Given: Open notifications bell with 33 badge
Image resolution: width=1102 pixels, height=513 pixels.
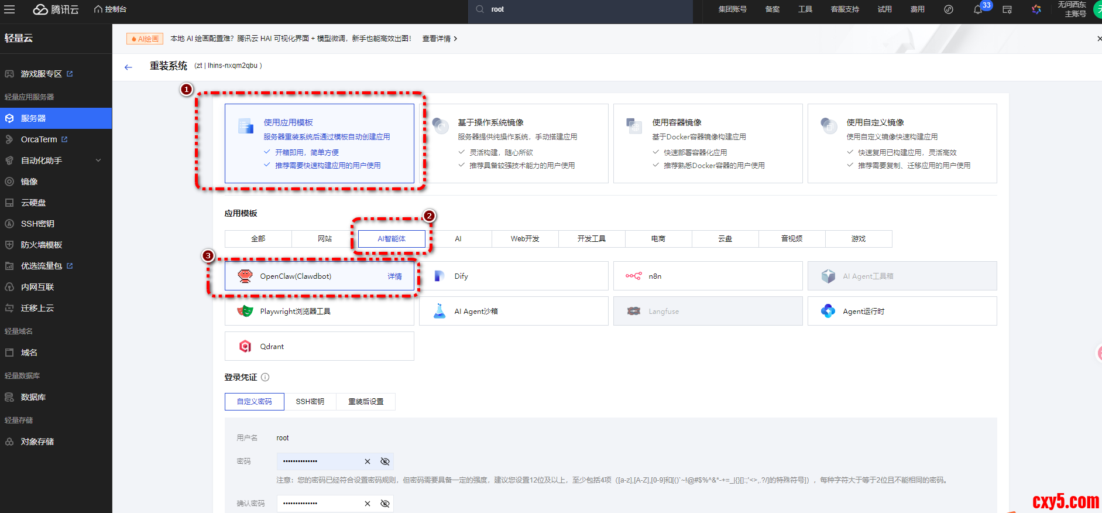Looking at the screenshot, I should click(x=978, y=9).
